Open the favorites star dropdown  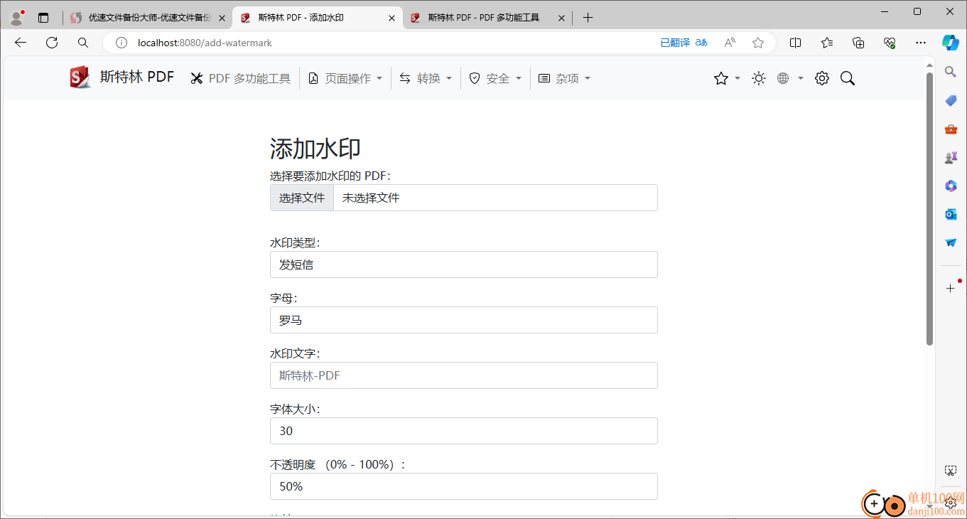tap(727, 78)
